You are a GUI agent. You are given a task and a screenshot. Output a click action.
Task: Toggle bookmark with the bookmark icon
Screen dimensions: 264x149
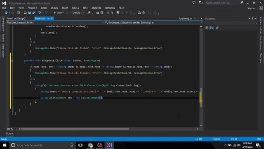(118, 13)
